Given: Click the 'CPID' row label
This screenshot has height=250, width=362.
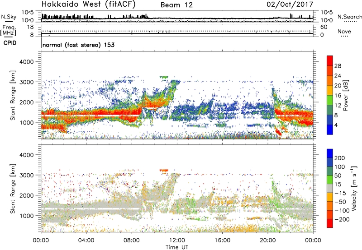Looking at the screenshot, I should [10, 43].
